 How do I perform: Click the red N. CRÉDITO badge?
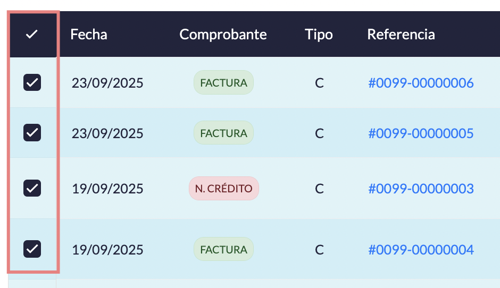tap(224, 189)
